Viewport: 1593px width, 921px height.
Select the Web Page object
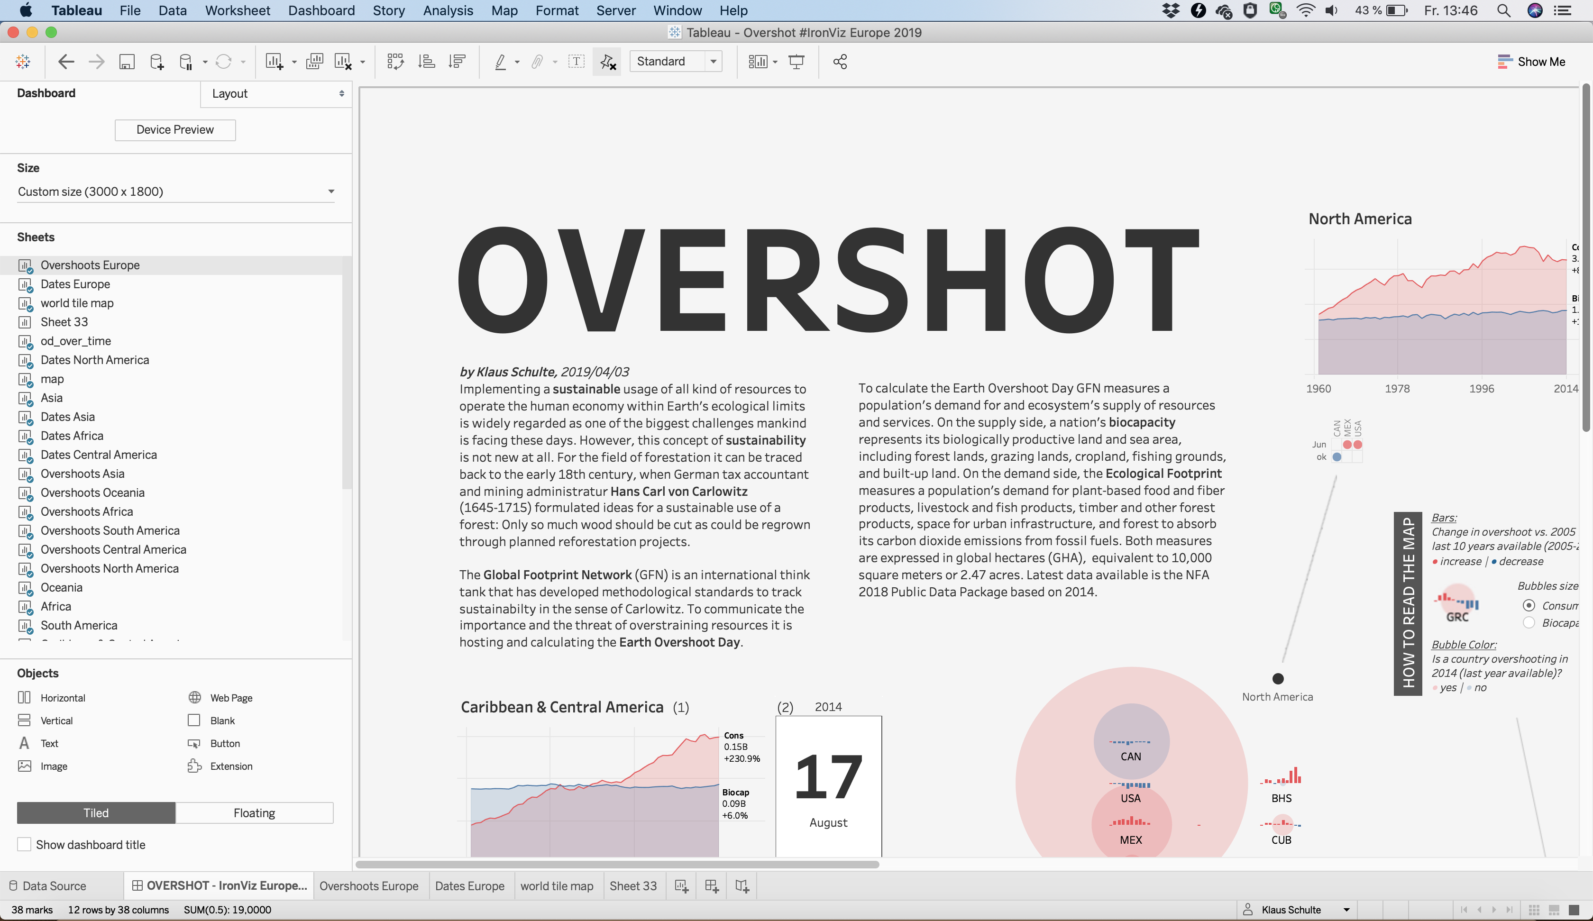click(220, 697)
